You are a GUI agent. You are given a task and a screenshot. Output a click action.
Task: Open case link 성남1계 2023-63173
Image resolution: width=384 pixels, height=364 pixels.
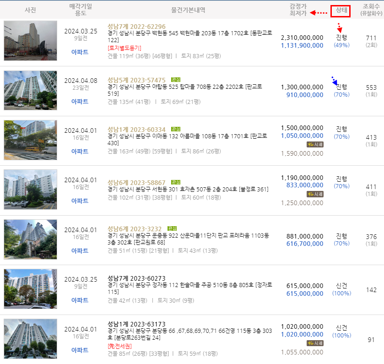pos(136,324)
